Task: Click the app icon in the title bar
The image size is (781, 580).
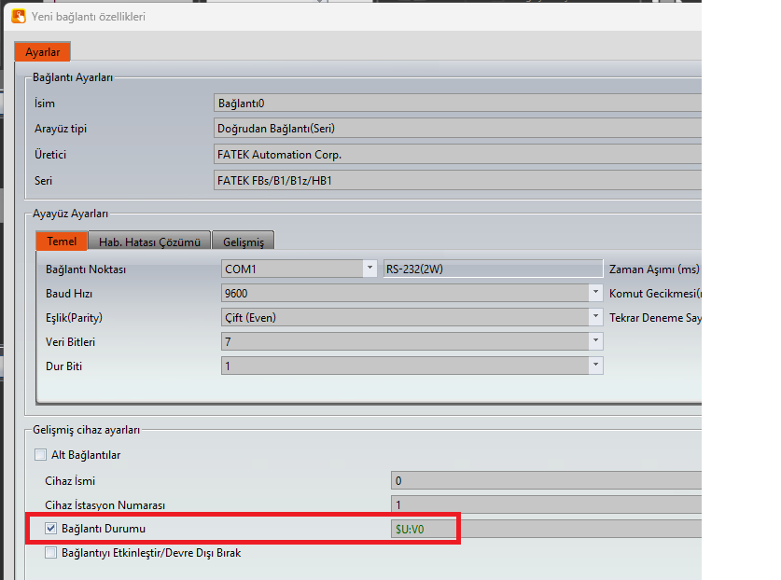Action: 17,16
